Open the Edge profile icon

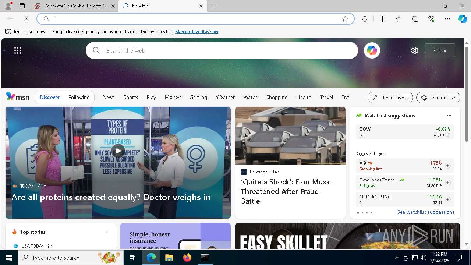pyautogui.click(x=8, y=6)
